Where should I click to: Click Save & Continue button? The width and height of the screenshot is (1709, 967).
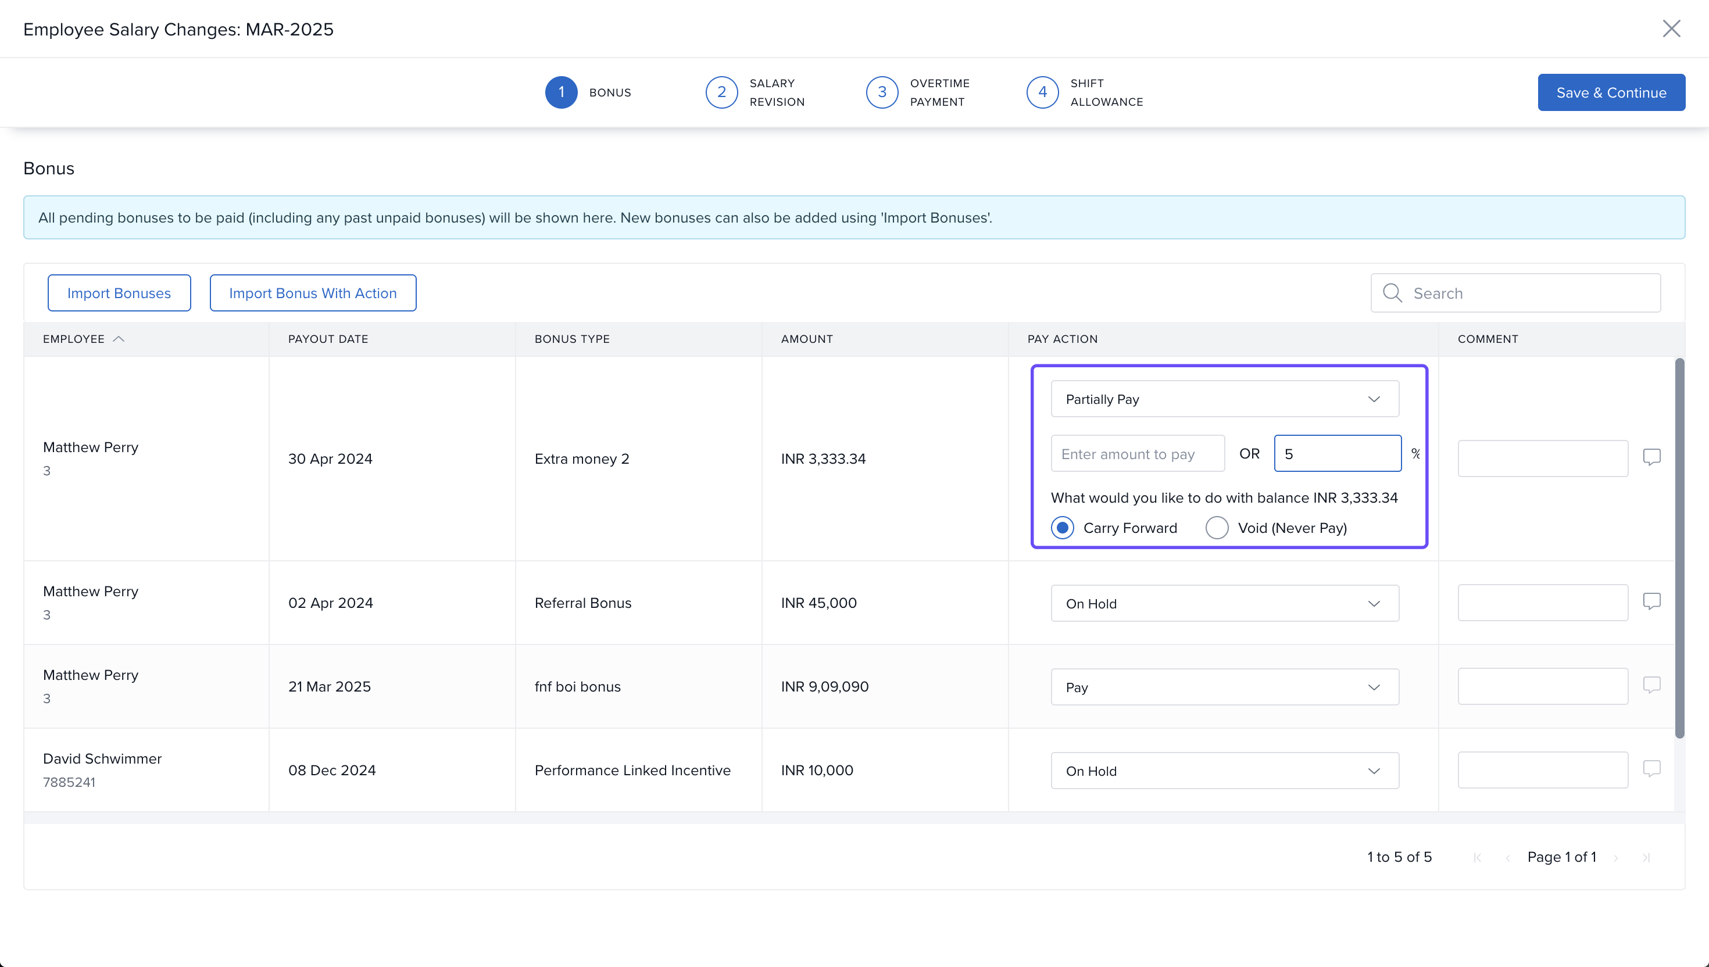(x=1611, y=92)
